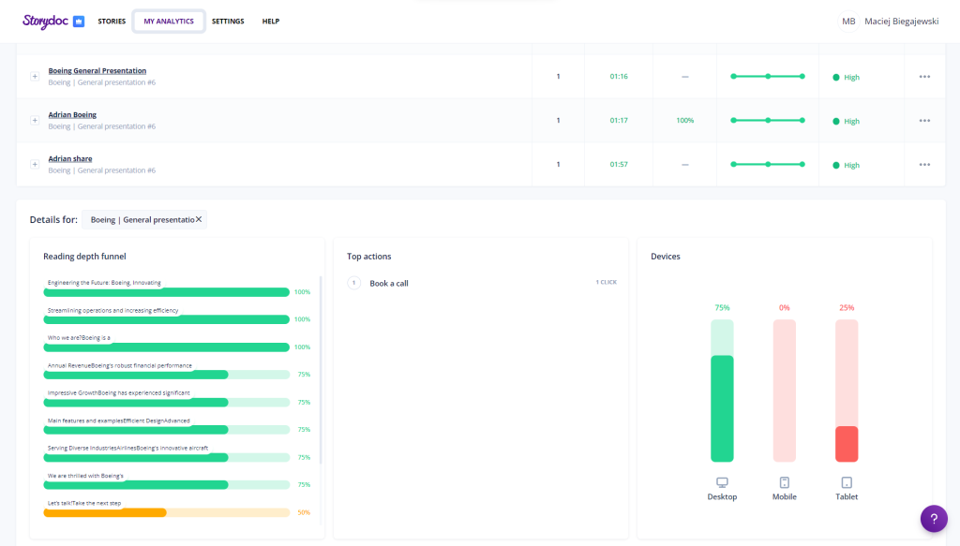Screen dimensions: 960x546
Task: Click the Let's talk funnel bar
Action: tap(167, 512)
